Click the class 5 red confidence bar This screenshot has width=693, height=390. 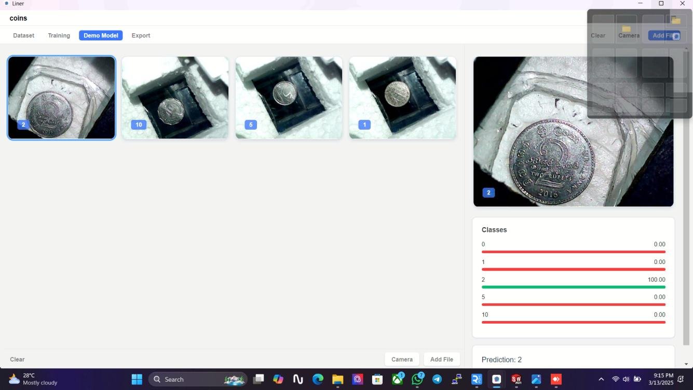pyautogui.click(x=573, y=304)
